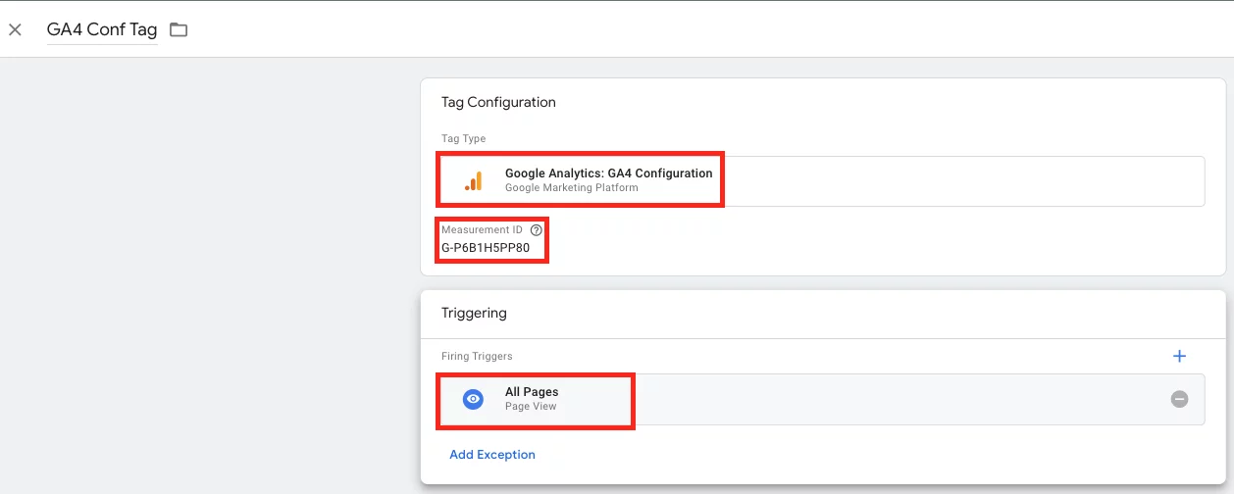Rename the tag title GA4 Conf Tag

[102, 29]
